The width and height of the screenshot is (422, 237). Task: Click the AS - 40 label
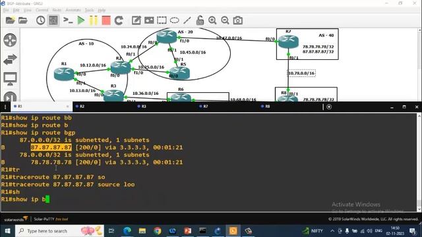(326, 35)
